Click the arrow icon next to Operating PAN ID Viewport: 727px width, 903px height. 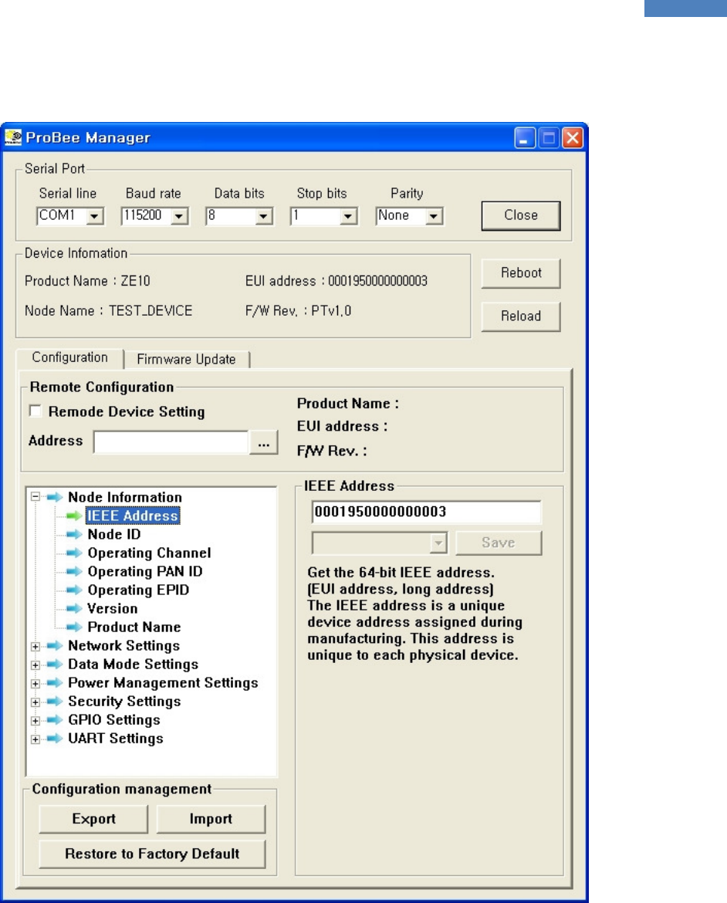point(74,571)
